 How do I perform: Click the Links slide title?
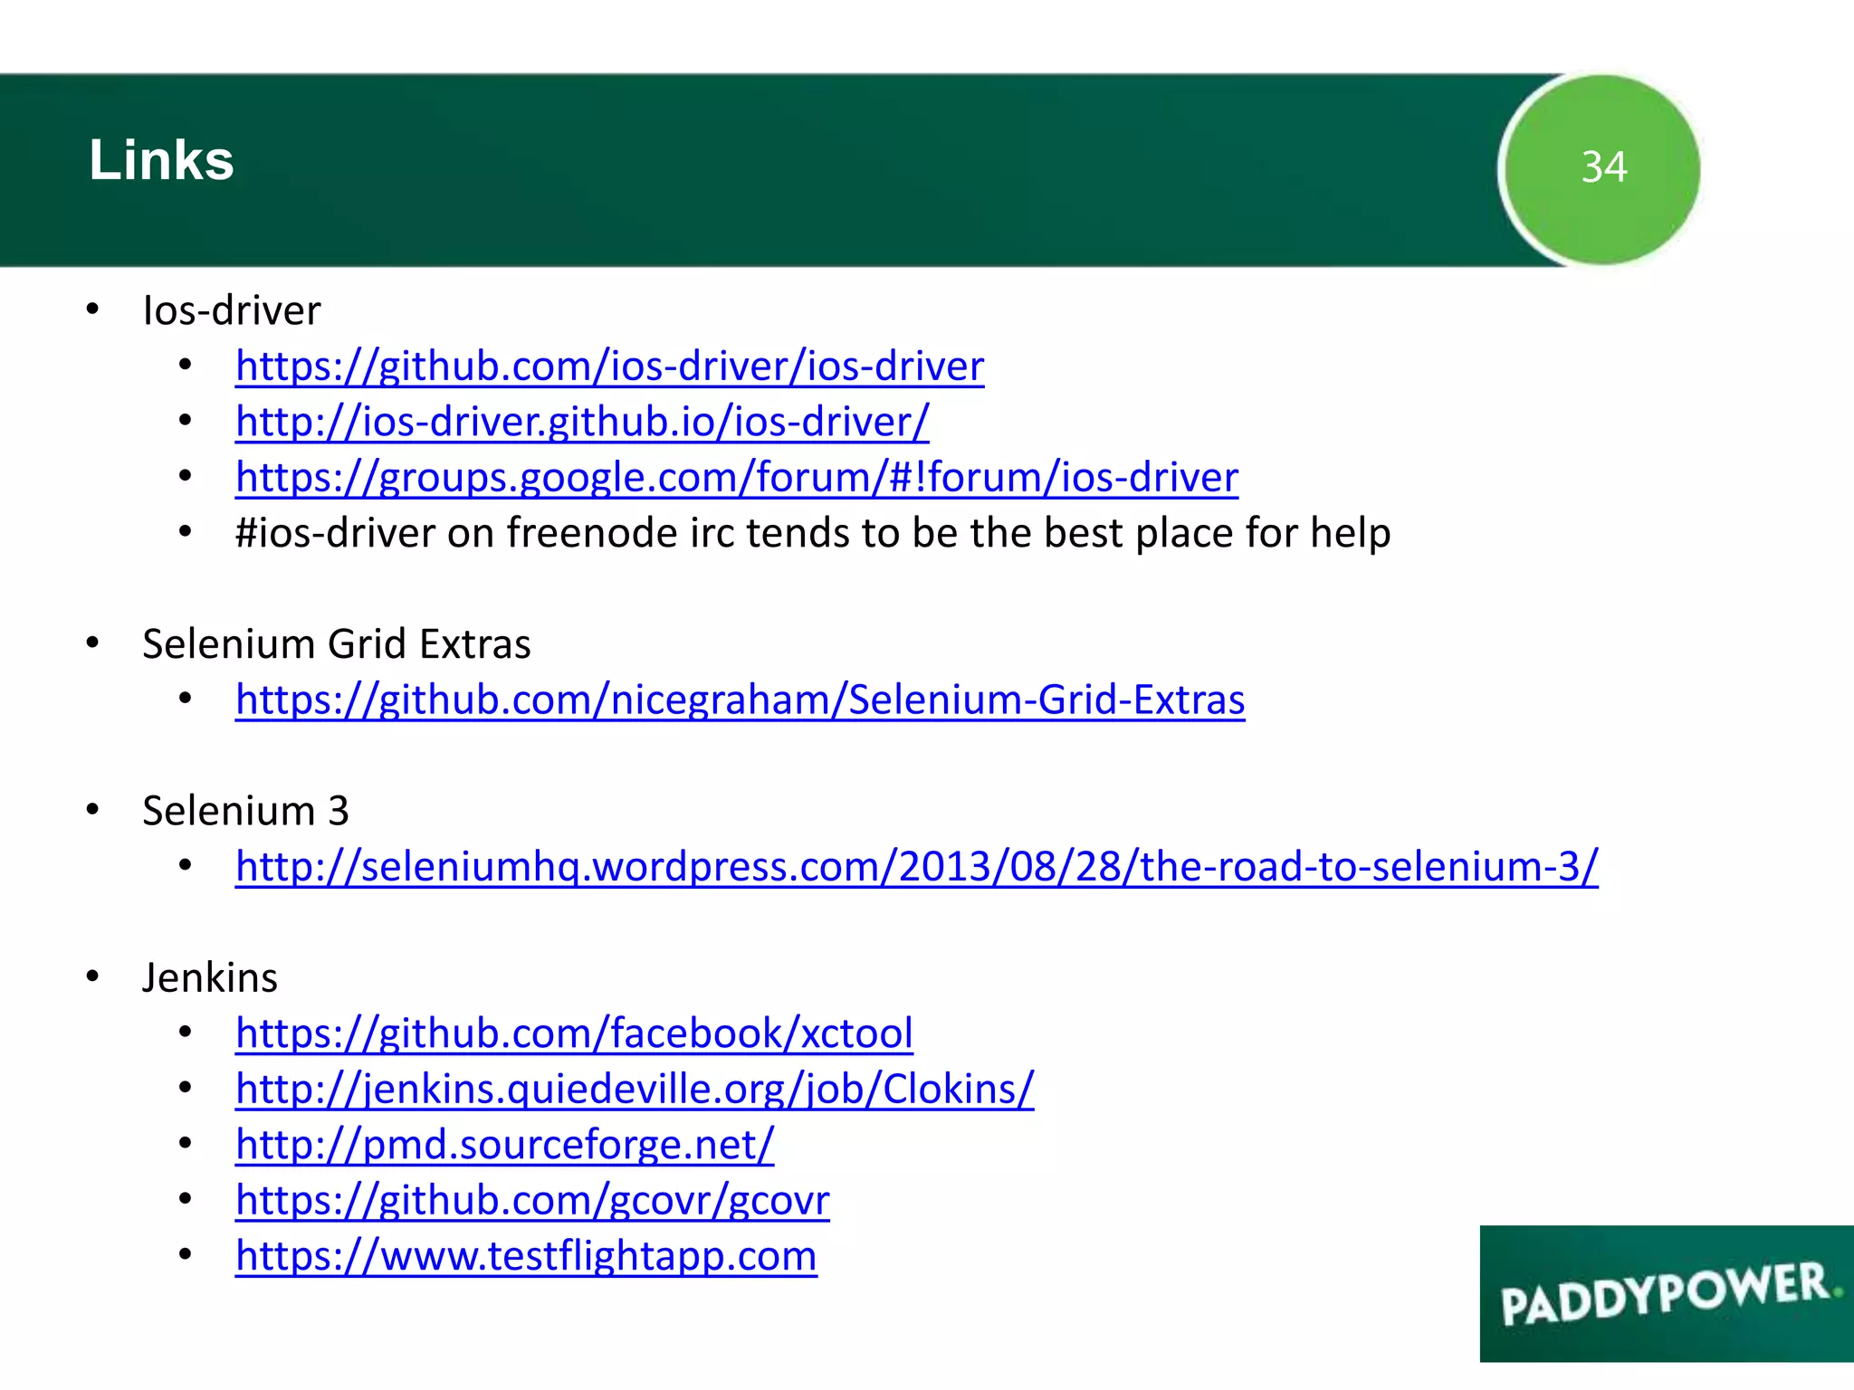pos(161,161)
